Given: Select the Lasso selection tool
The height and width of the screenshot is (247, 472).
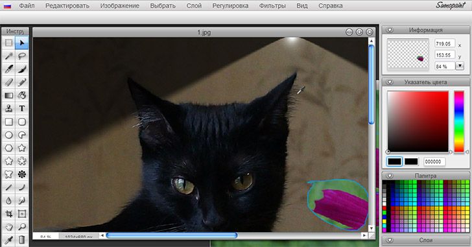Looking at the screenshot, I should coord(21,56).
